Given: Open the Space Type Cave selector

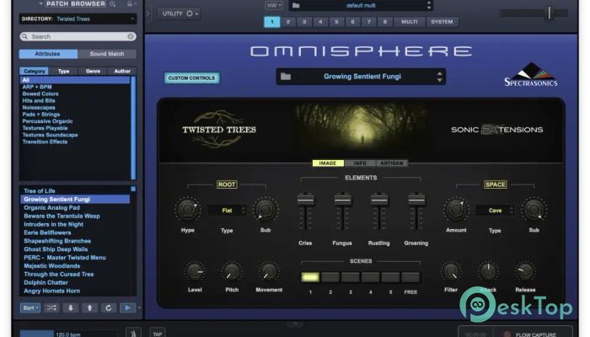Looking at the screenshot, I should [496, 211].
